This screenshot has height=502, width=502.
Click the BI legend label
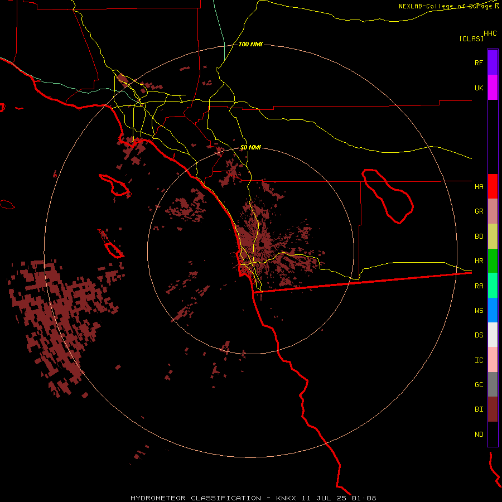479,409
